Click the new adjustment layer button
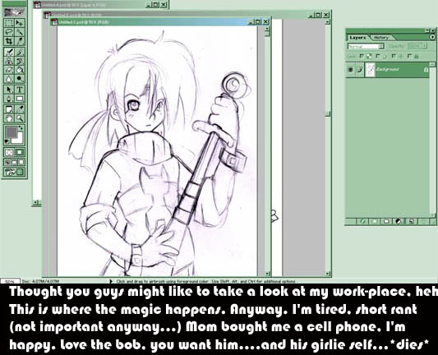 click(x=399, y=222)
